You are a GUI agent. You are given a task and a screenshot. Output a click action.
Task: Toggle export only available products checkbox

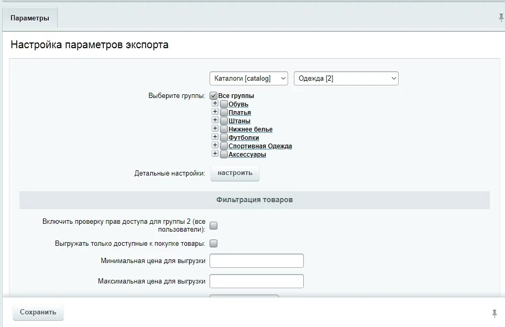[x=214, y=244]
